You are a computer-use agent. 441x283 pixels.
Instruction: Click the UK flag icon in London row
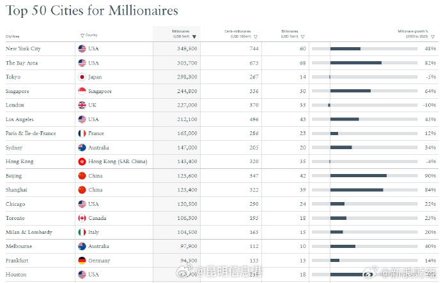pyautogui.click(x=82, y=105)
